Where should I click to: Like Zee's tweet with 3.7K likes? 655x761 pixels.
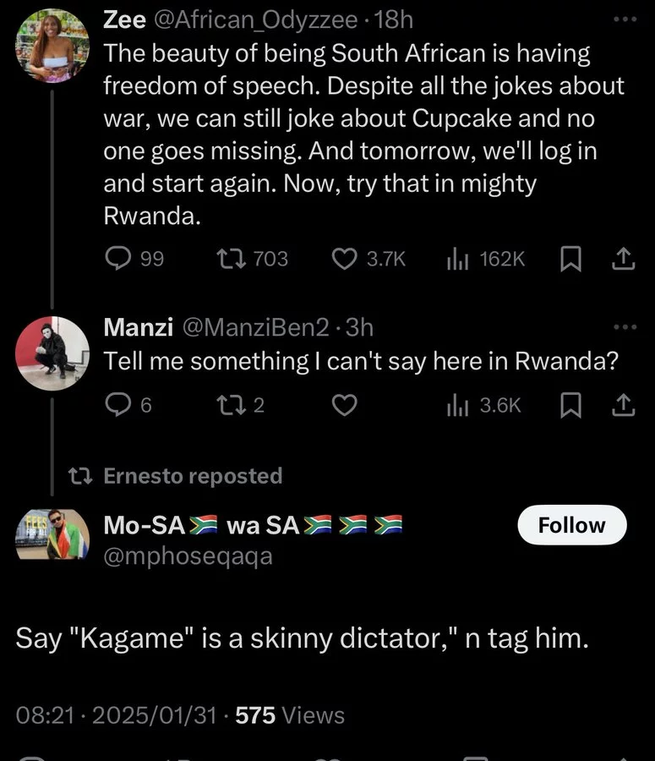368,259
